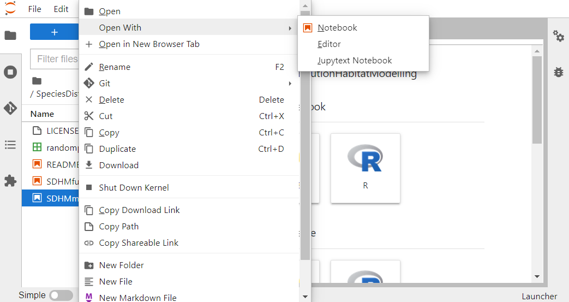This screenshot has height=302, width=569.
Task: Select Copy Shareable Link
Action: [x=139, y=243]
